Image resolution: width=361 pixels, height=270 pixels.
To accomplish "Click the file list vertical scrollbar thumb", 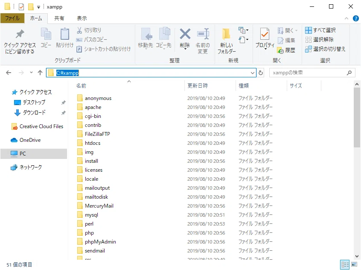I will (x=357, y=117).
